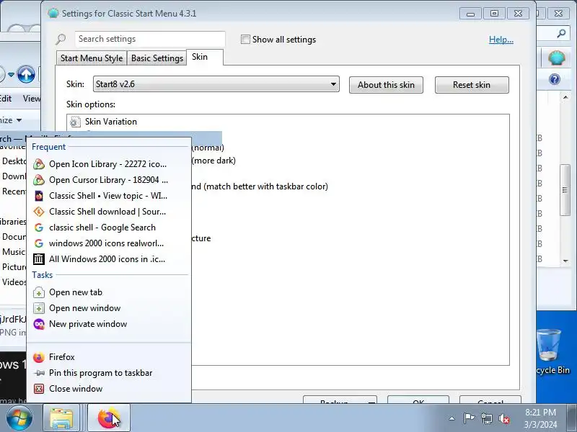This screenshot has height=432, width=577.
Task: Click the Show desktop strip beside clock
Action: coord(572,418)
